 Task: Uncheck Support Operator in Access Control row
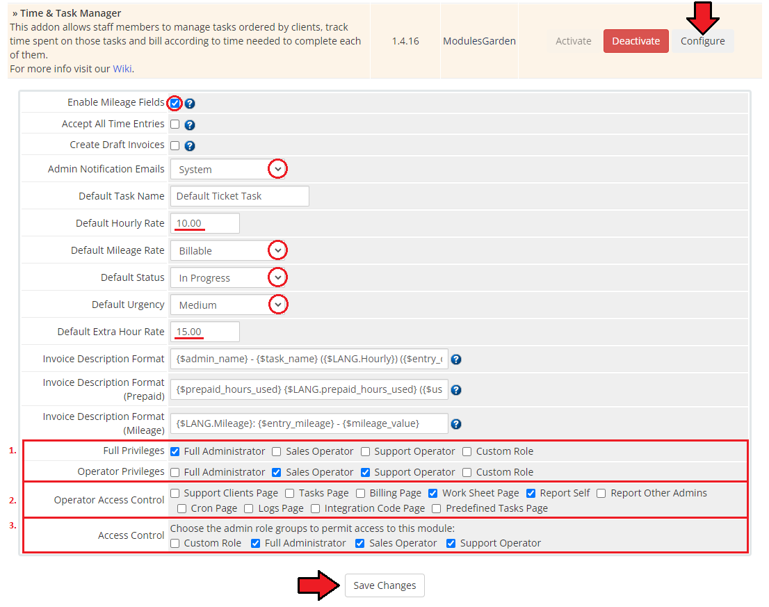coord(451,543)
